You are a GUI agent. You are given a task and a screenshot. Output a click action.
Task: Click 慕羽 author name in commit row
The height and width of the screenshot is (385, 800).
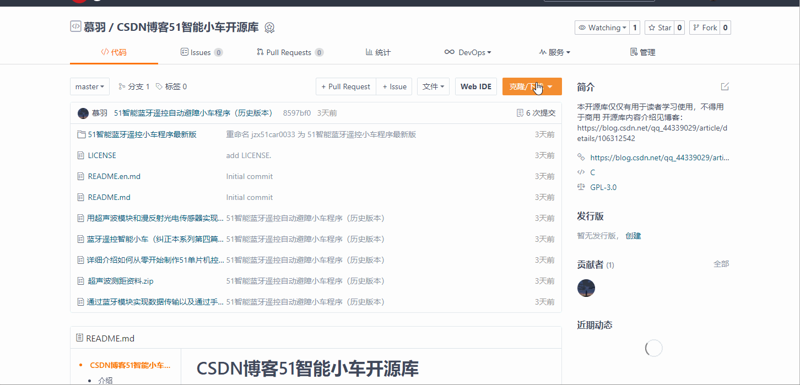(100, 113)
